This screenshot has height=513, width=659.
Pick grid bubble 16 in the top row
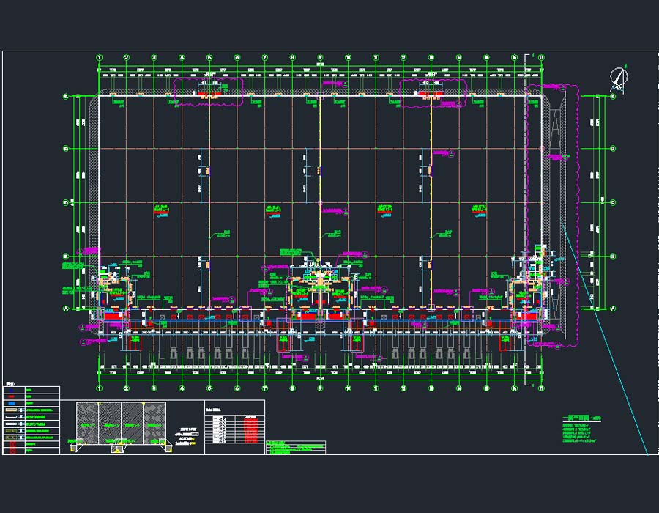[x=515, y=58]
